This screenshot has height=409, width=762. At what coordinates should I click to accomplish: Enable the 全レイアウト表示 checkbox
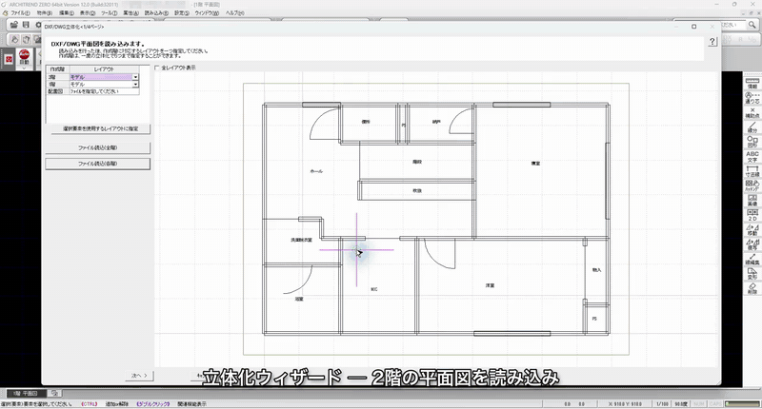tap(157, 68)
